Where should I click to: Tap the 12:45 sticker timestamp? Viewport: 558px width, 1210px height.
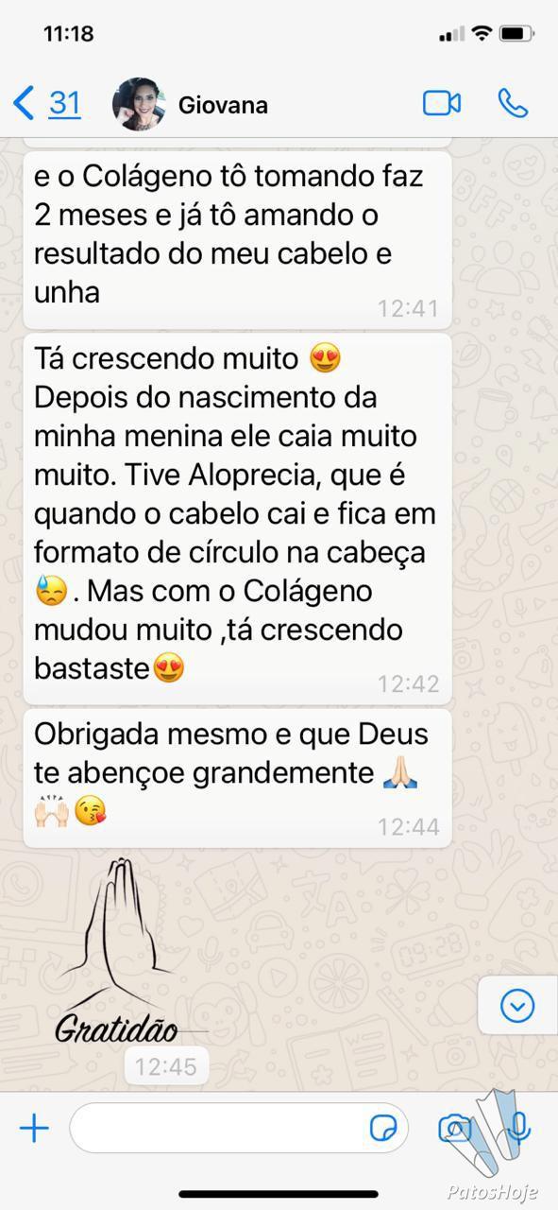(165, 1067)
